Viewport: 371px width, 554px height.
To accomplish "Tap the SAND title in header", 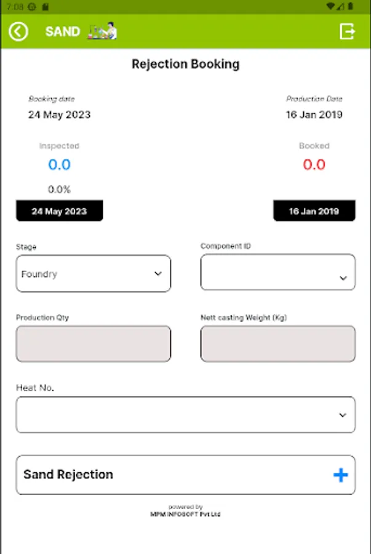I will tap(62, 31).
